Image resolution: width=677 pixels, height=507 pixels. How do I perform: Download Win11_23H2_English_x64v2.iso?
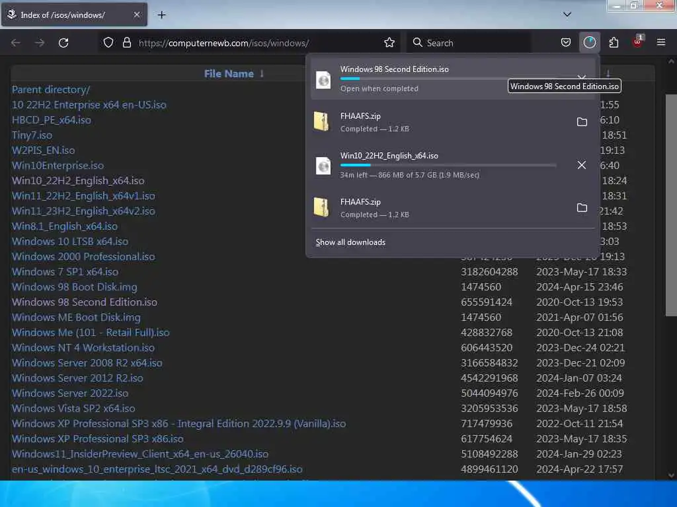coord(83,211)
